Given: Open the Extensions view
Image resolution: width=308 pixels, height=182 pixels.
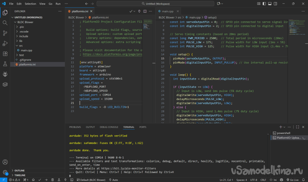Looking at the screenshot, I should tap(5, 53).
